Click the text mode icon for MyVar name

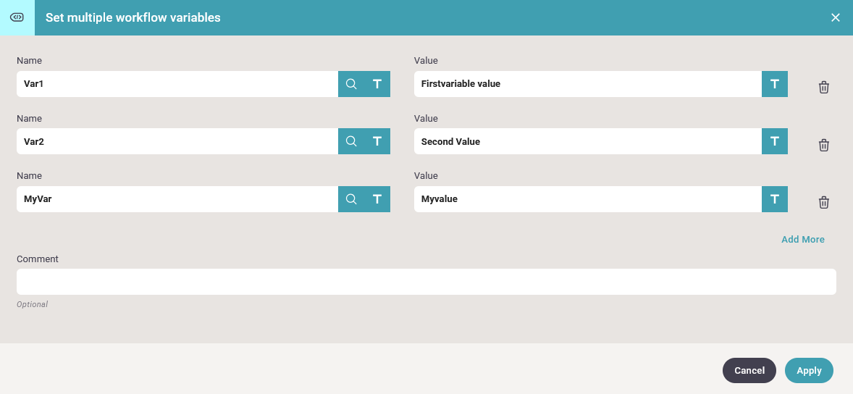[377, 199]
